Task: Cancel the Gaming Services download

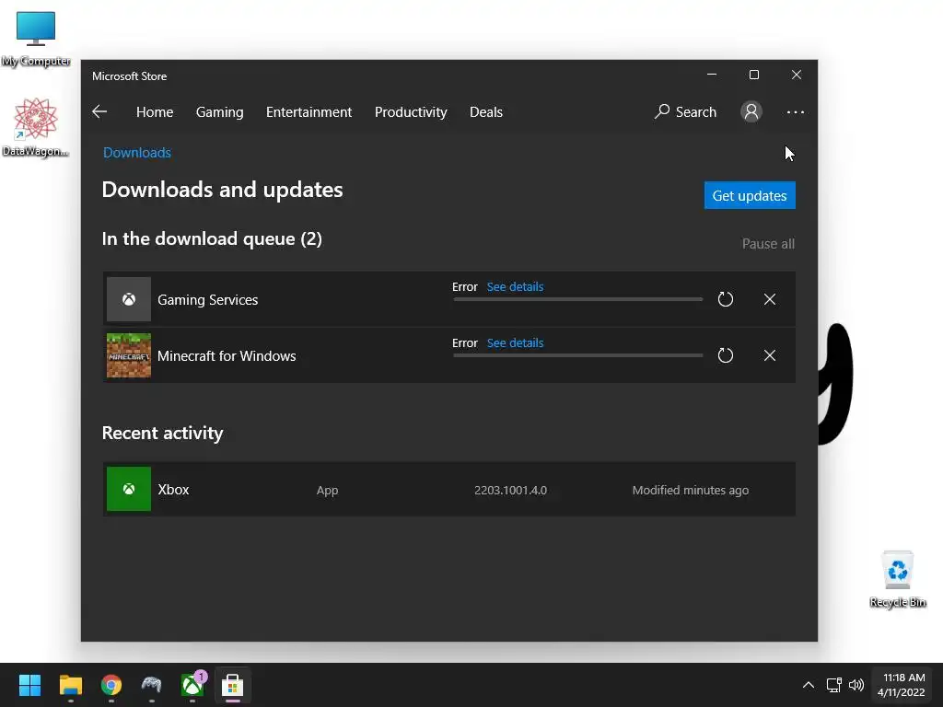Action: pyautogui.click(x=770, y=299)
